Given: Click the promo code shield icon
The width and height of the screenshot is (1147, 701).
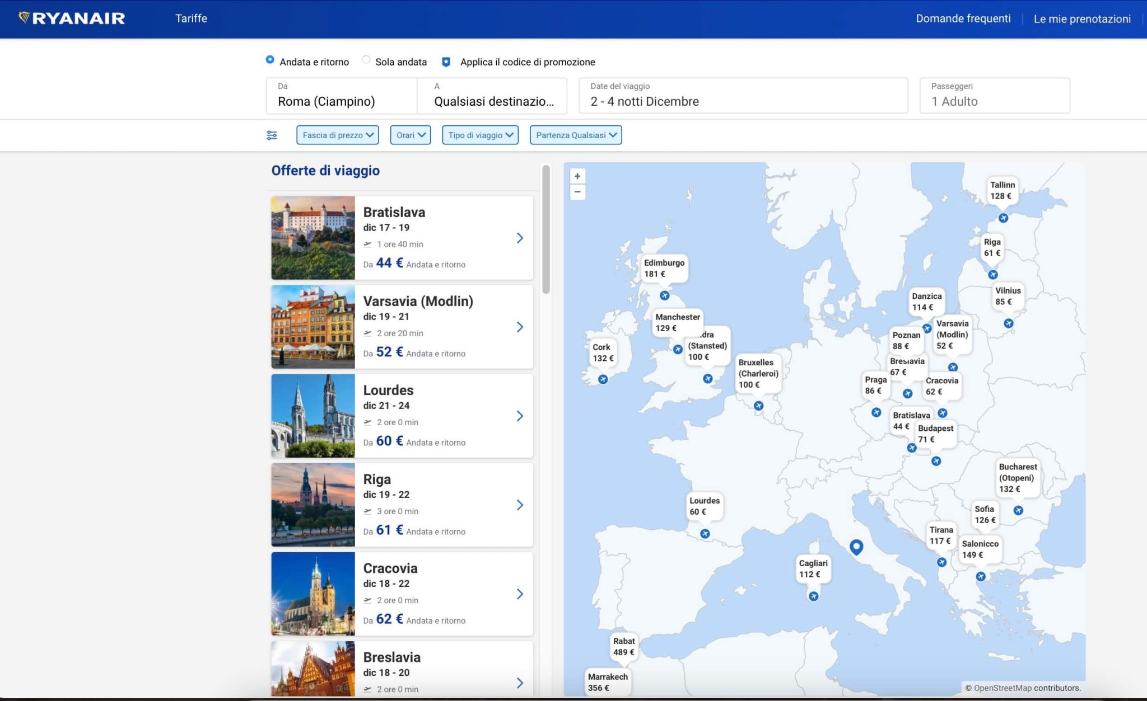Looking at the screenshot, I should 446,62.
